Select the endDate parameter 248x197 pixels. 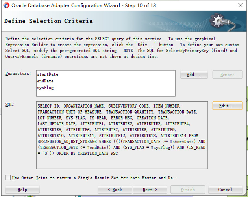(45, 81)
